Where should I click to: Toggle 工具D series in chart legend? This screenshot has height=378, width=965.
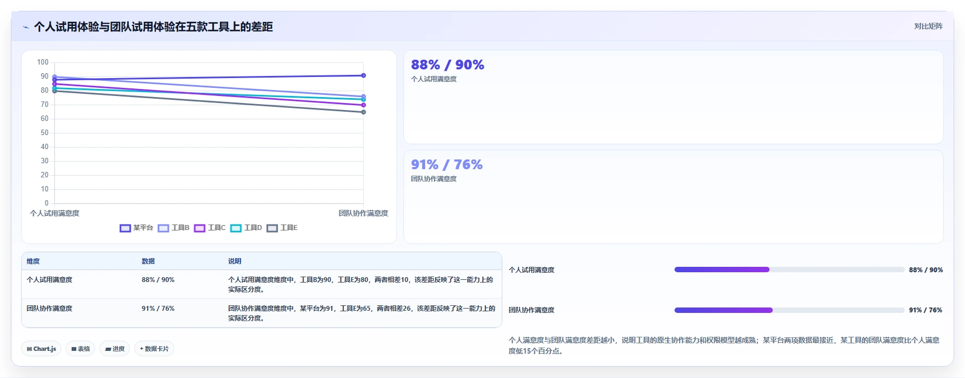[246, 228]
